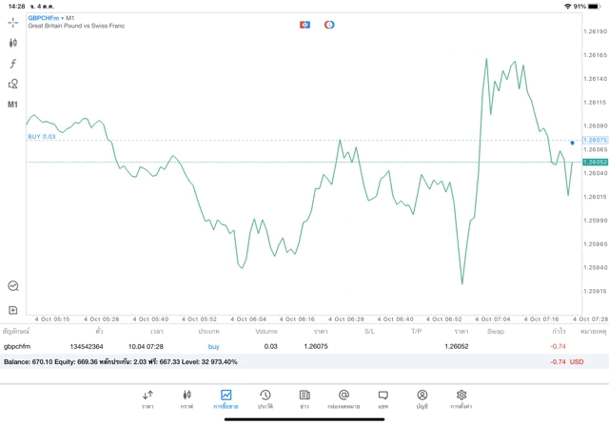Screen dimensions: 609x425
Task: Open the drawing objects shapes tool
Action: (13, 84)
